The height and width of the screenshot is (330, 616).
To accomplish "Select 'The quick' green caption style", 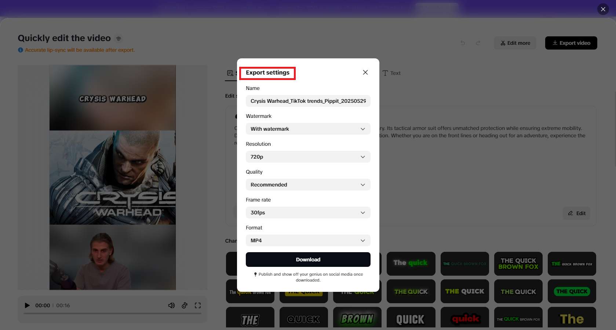I will [x=411, y=264].
